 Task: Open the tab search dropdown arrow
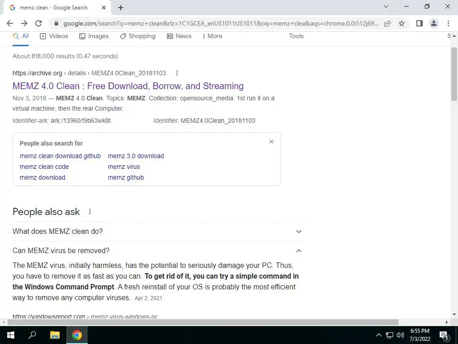386,6
